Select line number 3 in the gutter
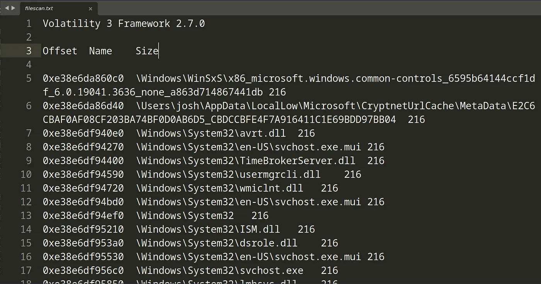541x284 pixels. pyautogui.click(x=29, y=51)
